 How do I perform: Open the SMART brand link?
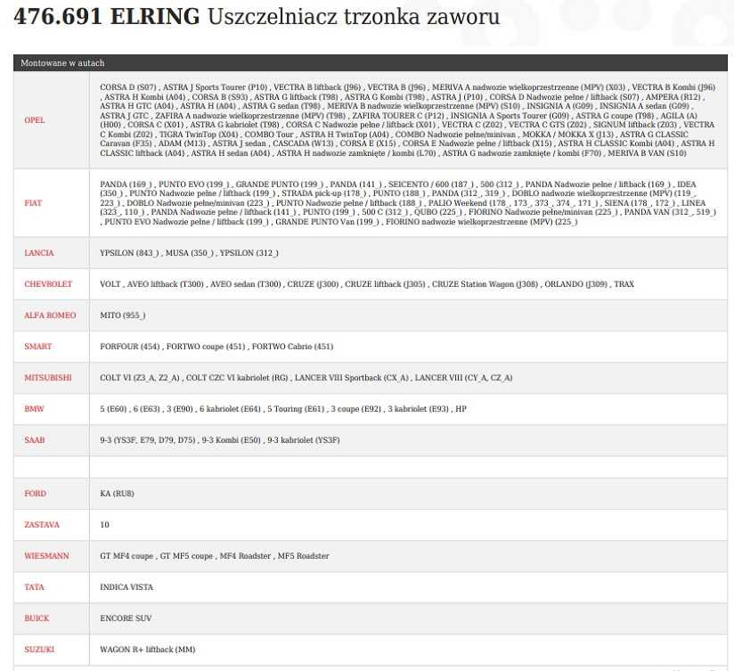coord(38,347)
